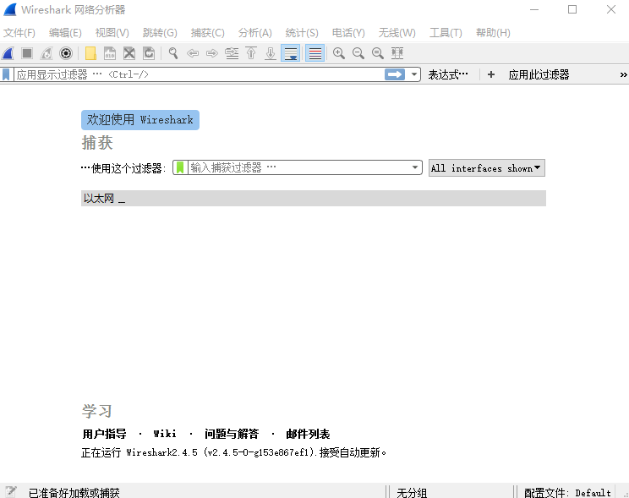The height and width of the screenshot is (498, 629).
Task: Close the capture file X icon
Action: 129,53
